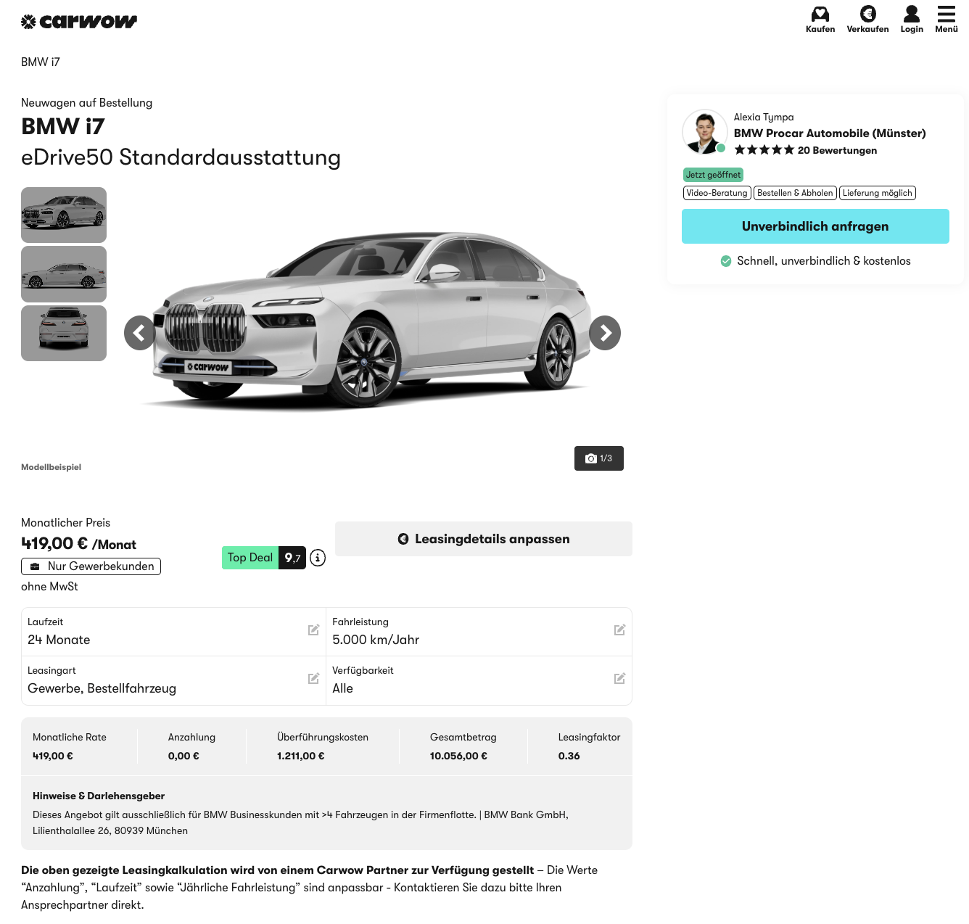Open the Verkaufen section

[867, 20]
